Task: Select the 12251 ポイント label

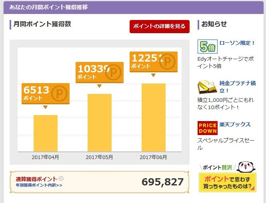Action: [x=154, y=62]
